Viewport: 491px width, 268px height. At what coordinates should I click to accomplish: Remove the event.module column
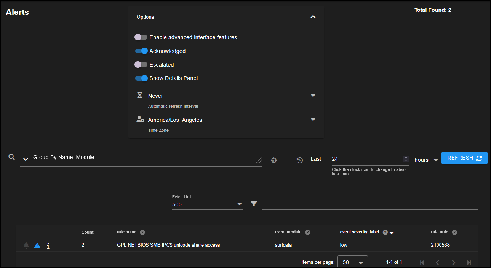[307, 232]
